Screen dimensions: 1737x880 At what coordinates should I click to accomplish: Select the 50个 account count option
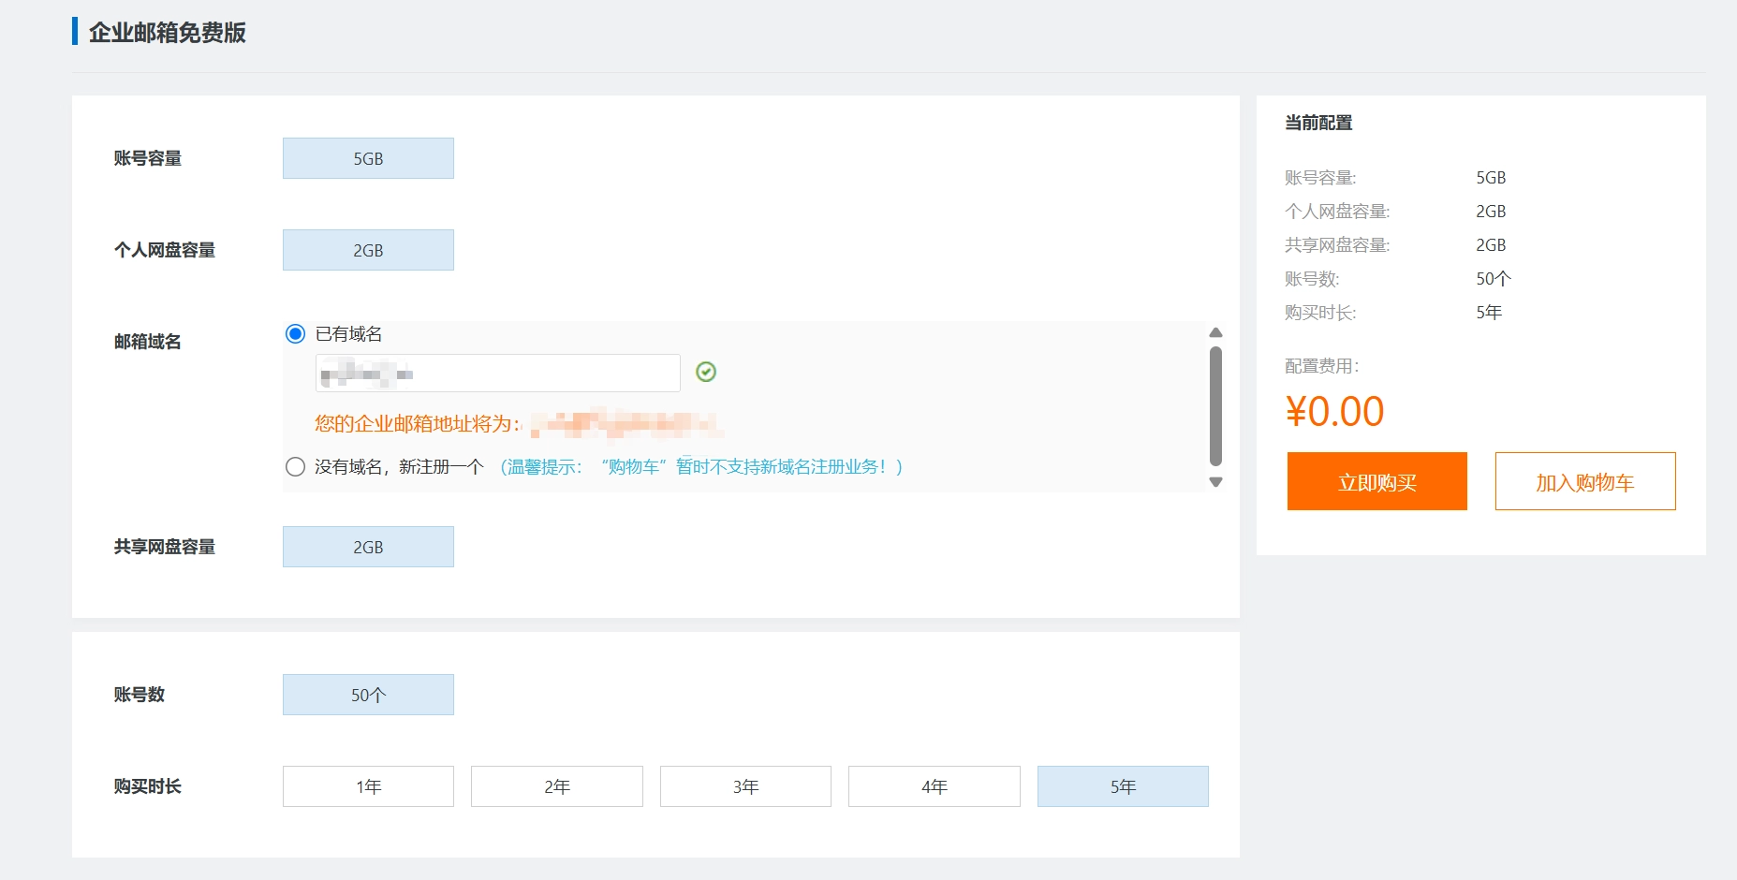[368, 696]
